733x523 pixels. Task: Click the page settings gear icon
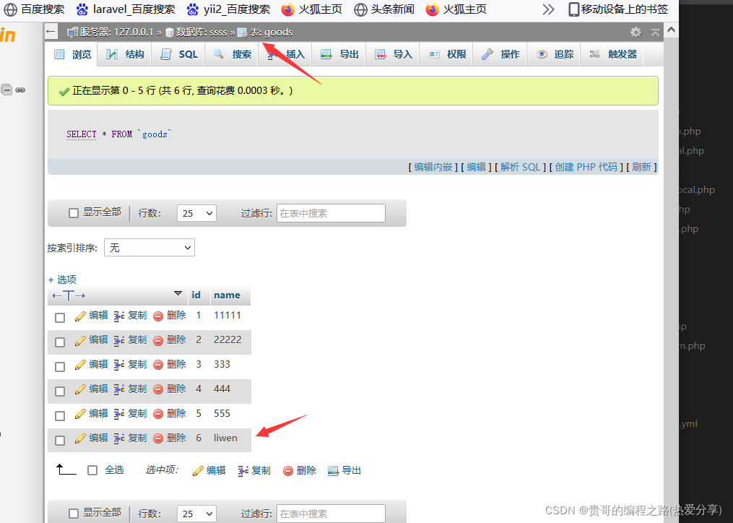pyautogui.click(x=636, y=33)
